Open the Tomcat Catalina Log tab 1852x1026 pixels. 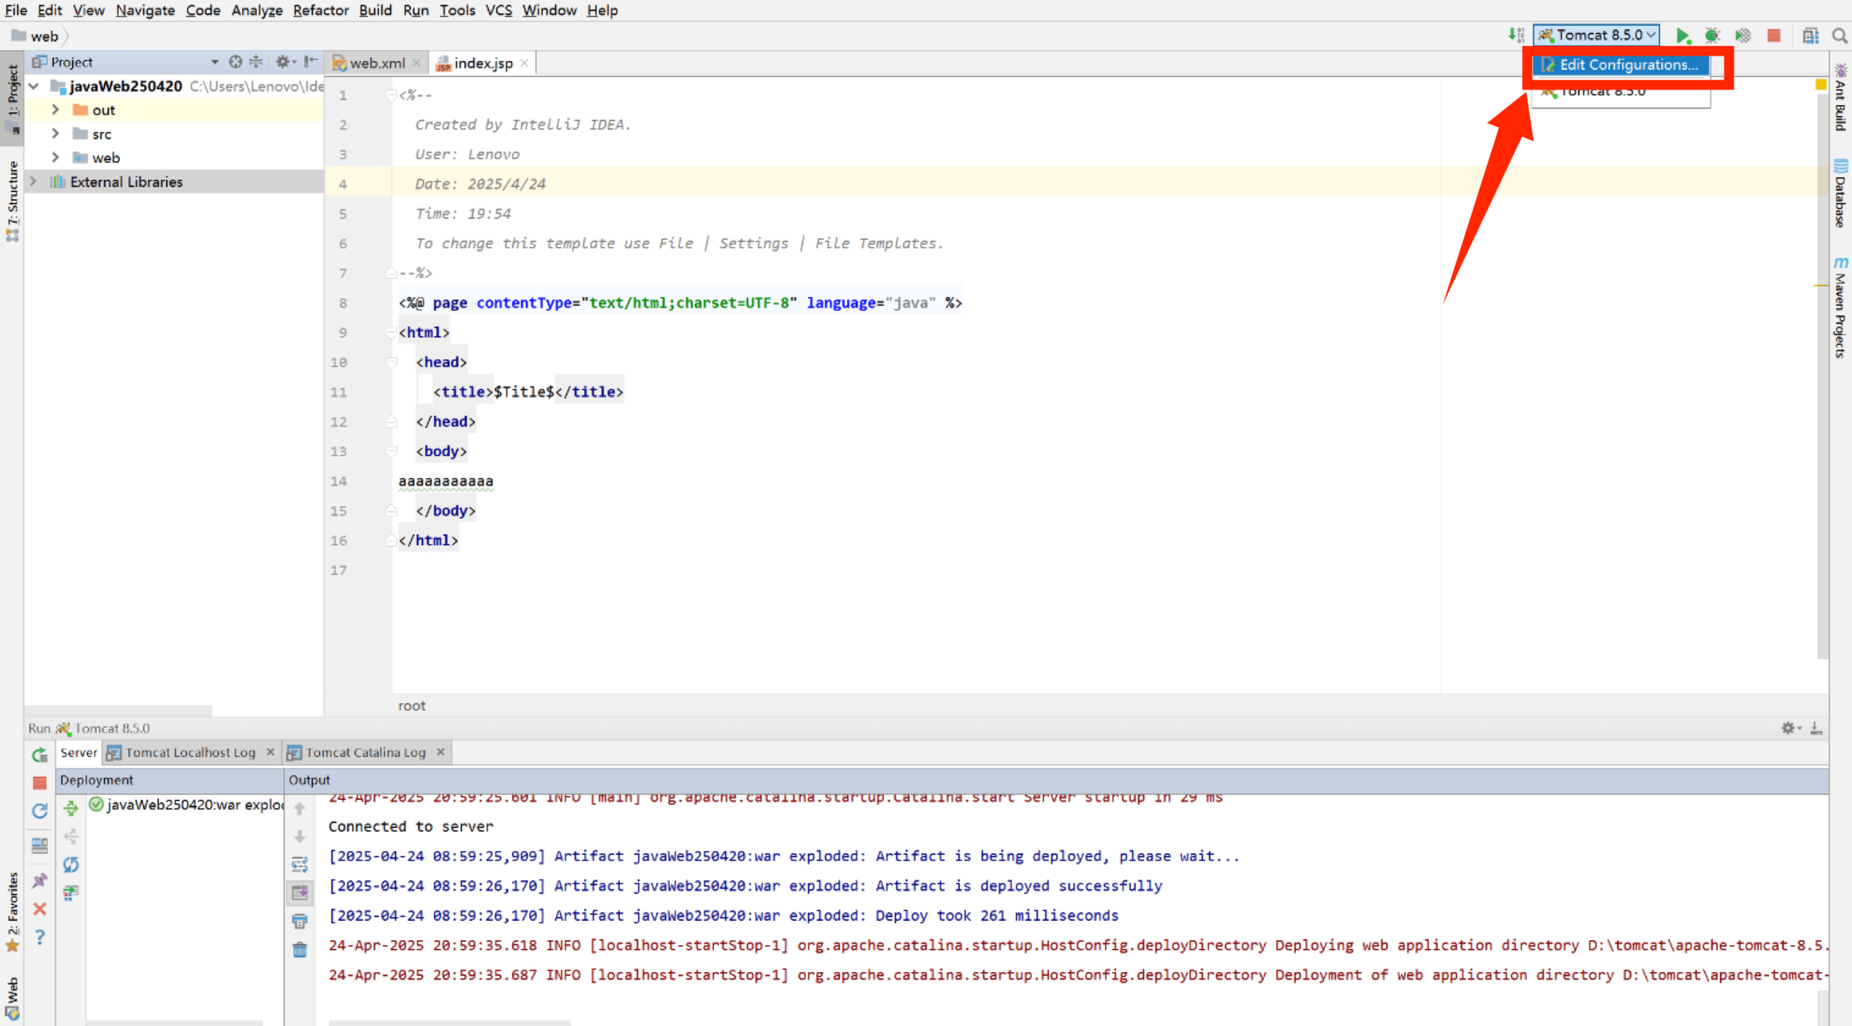point(365,752)
